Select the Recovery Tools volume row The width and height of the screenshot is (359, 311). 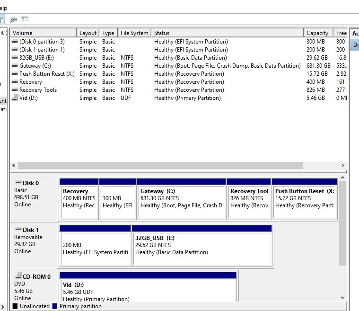pos(178,90)
